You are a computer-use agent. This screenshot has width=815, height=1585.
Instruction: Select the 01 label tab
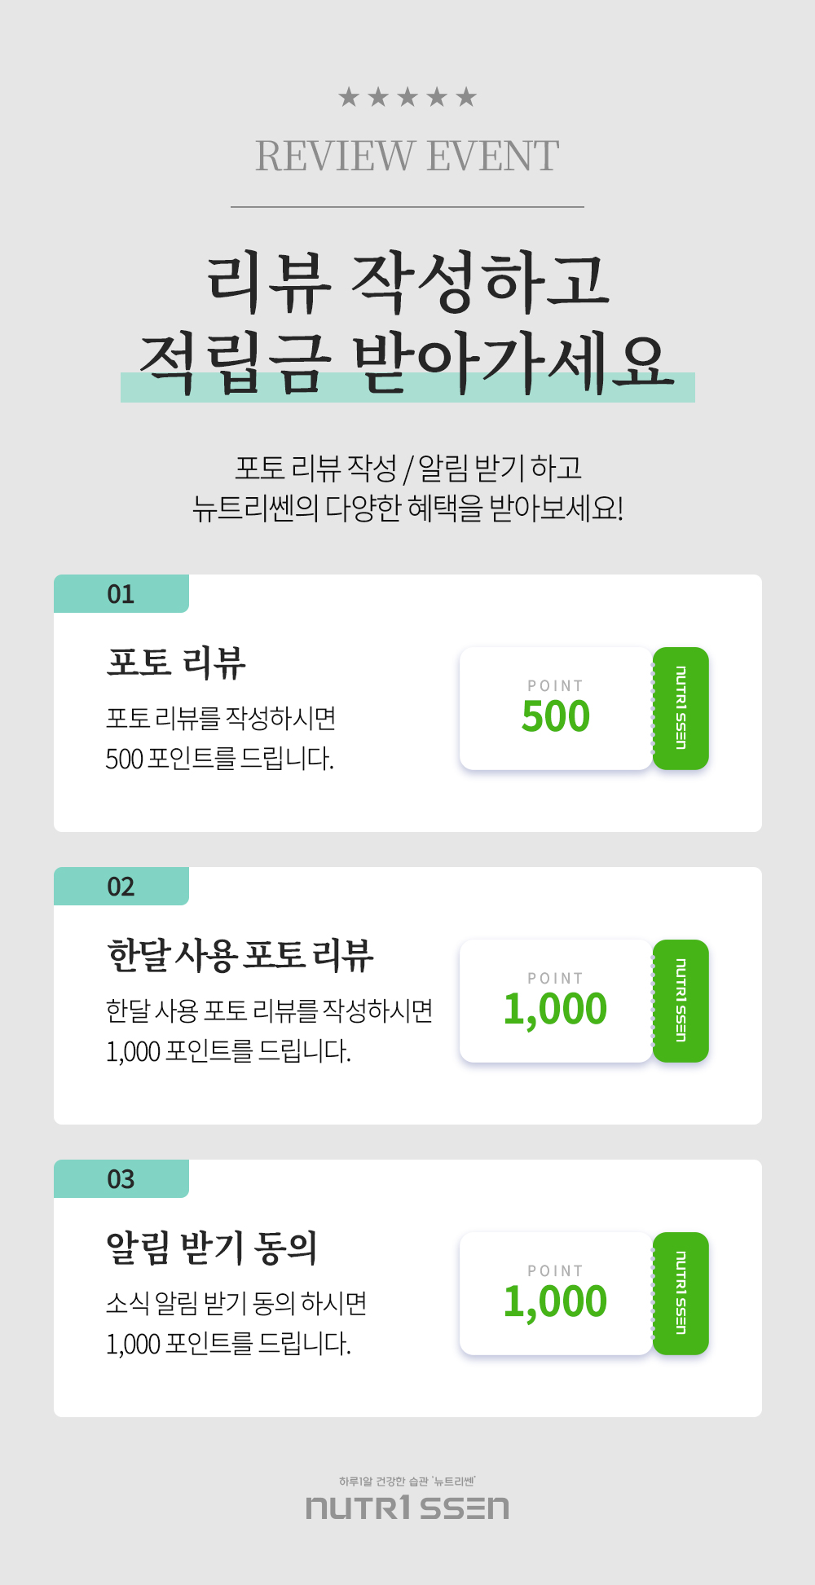click(x=121, y=594)
